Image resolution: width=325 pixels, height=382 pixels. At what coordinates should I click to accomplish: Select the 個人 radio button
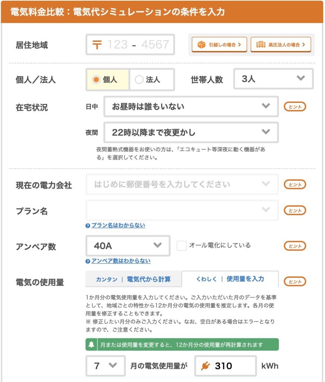96,80
